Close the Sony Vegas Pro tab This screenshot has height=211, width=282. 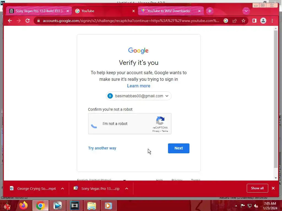click(68, 11)
